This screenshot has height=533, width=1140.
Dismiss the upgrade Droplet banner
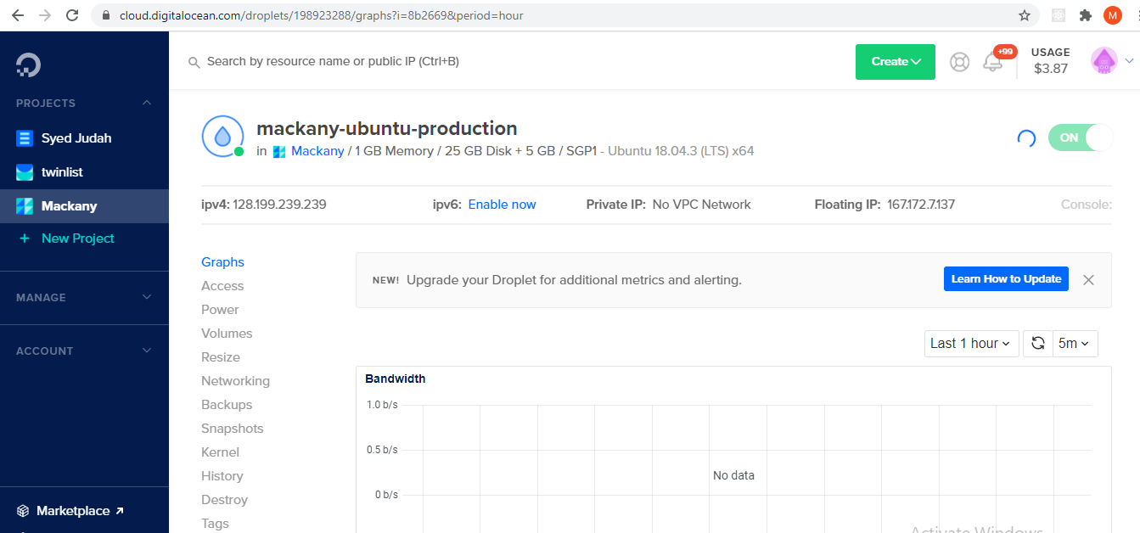point(1089,279)
